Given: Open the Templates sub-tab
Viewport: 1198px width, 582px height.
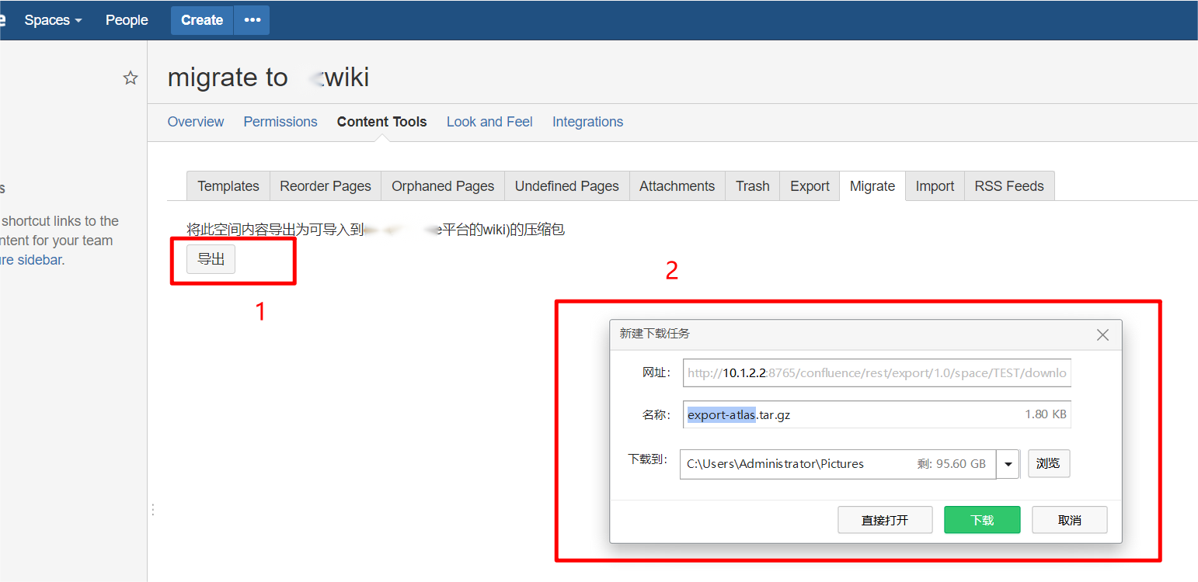Looking at the screenshot, I should 228,186.
